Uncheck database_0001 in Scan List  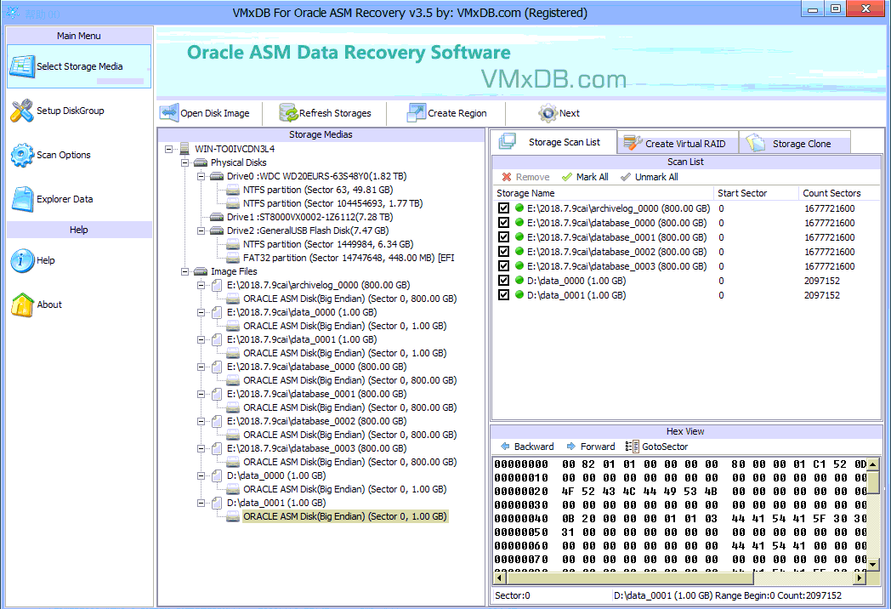click(503, 237)
